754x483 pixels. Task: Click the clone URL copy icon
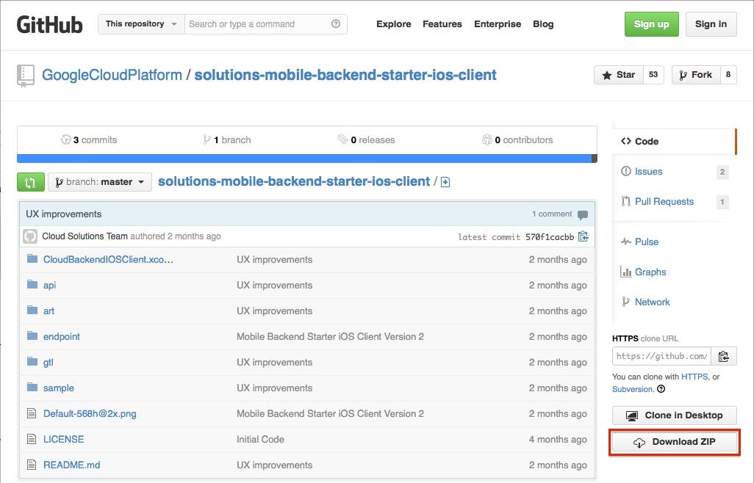[x=723, y=356]
